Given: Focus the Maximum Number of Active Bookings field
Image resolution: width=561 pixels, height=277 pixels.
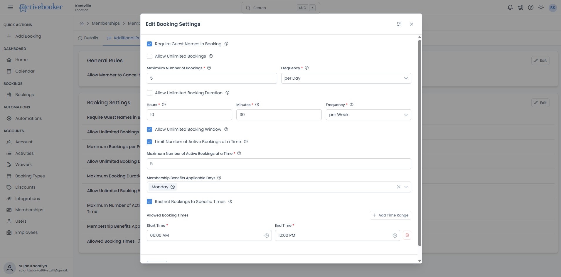Looking at the screenshot, I should (x=279, y=164).
